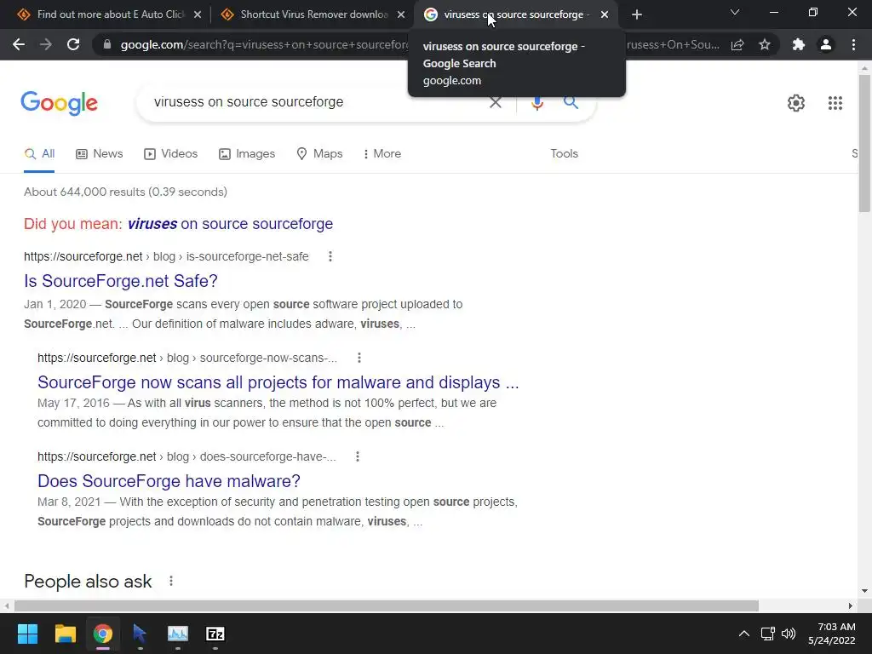Close the Shortcut Virus Remover tab
The width and height of the screenshot is (872, 654).
401,14
